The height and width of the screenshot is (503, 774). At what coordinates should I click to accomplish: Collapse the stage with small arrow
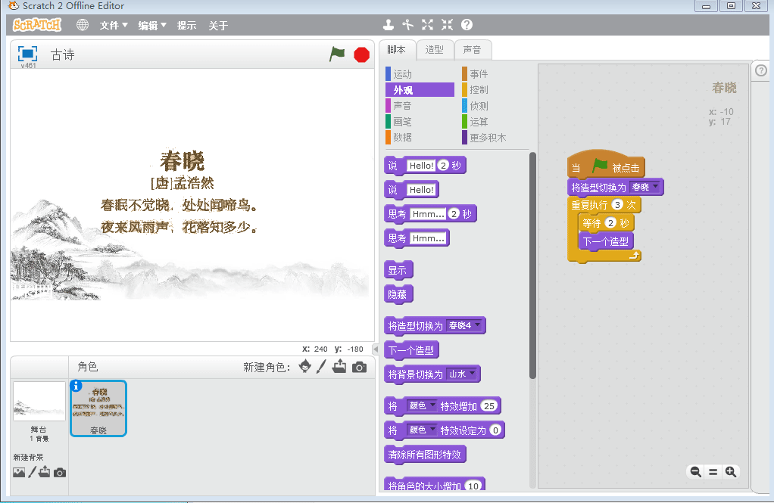point(376,349)
